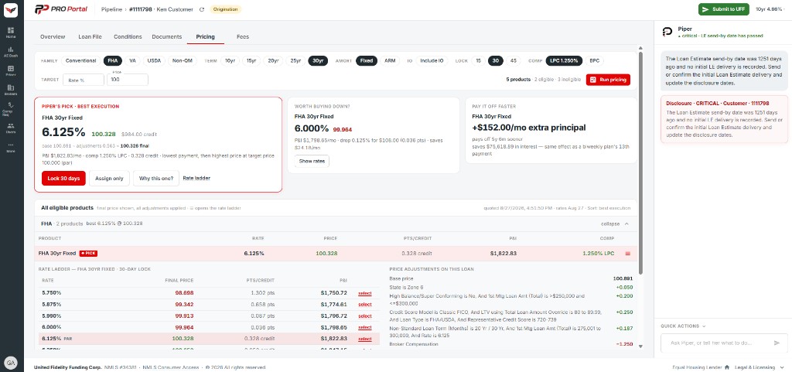Switch to the Overview tab
The image size is (792, 372).
53,37
